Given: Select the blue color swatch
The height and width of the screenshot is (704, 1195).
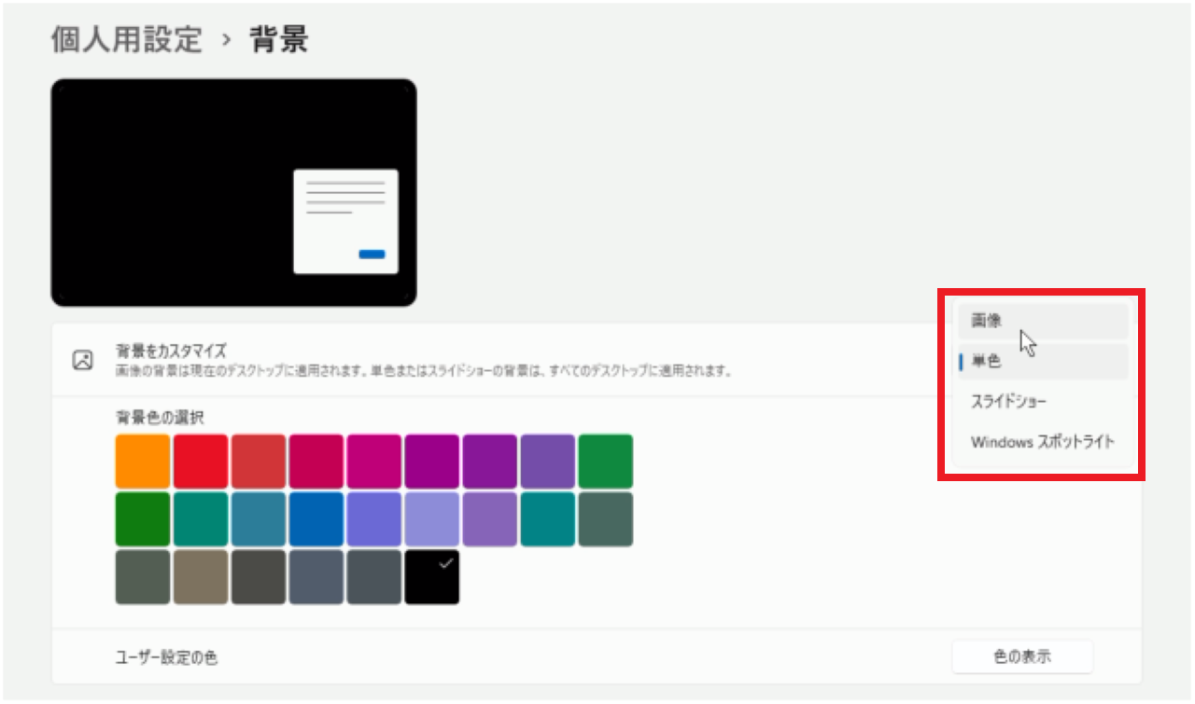Looking at the screenshot, I should [x=316, y=518].
